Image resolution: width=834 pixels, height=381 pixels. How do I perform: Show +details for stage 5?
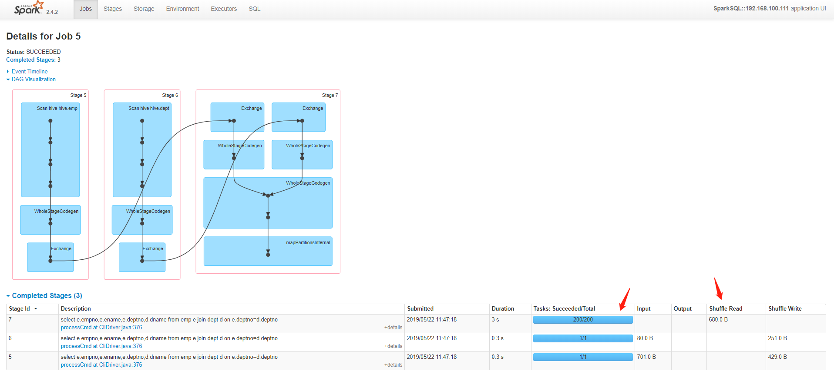(393, 365)
